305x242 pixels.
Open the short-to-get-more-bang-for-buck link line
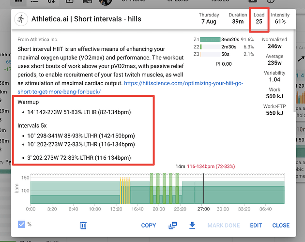tap(59, 92)
